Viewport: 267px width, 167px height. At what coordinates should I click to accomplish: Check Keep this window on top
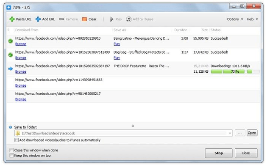point(11,156)
